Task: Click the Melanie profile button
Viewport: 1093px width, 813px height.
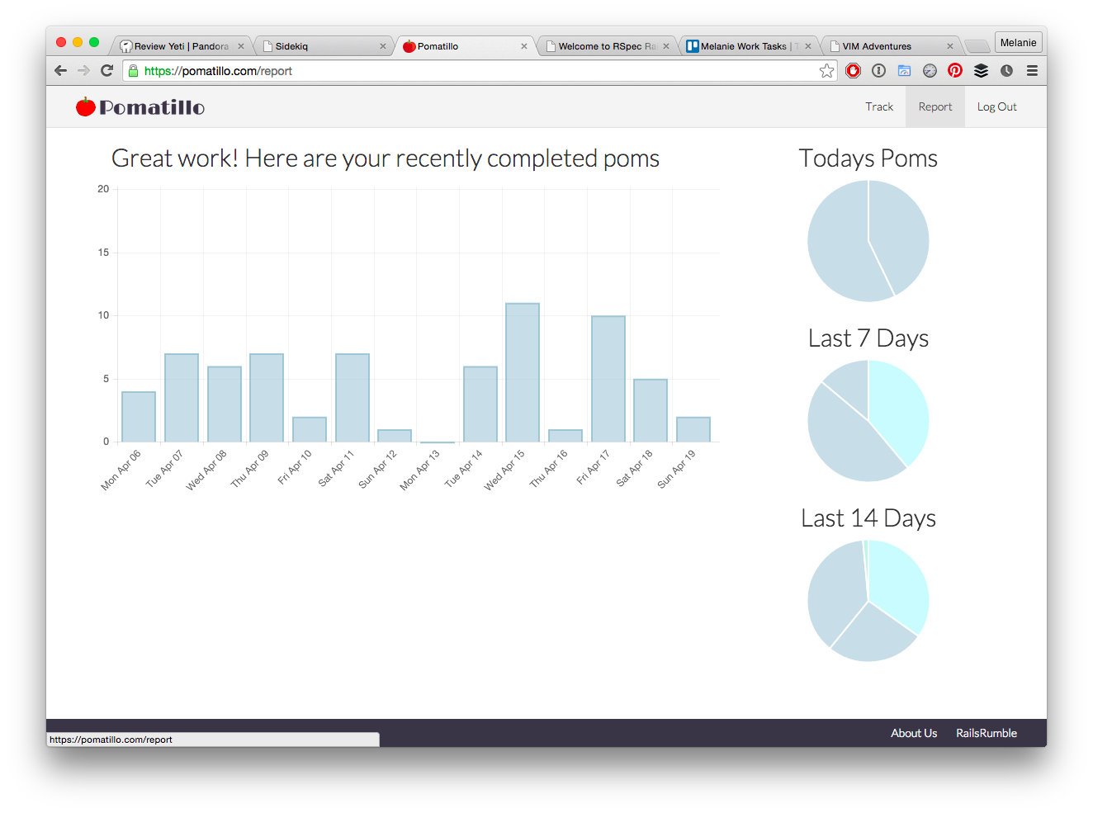Action: (x=1019, y=43)
